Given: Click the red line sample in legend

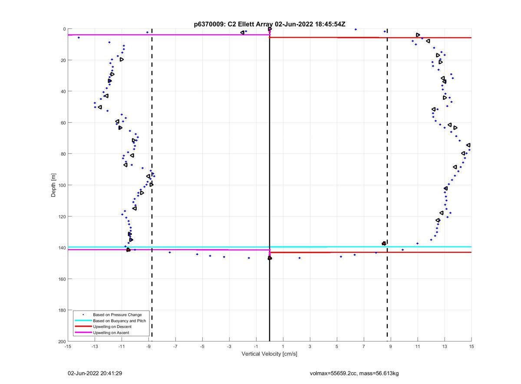Looking at the screenshot, I should [x=83, y=326].
